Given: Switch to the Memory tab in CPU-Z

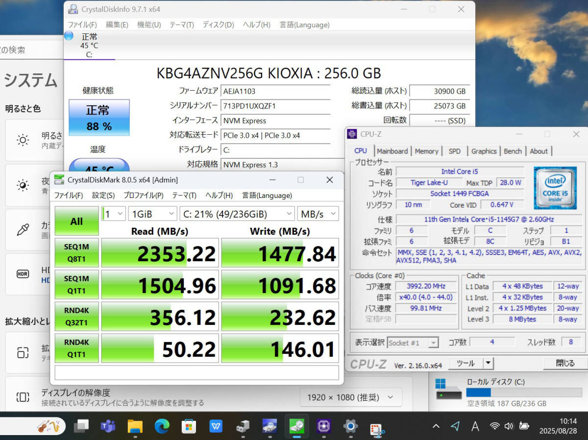Looking at the screenshot, I should point(426,151).
